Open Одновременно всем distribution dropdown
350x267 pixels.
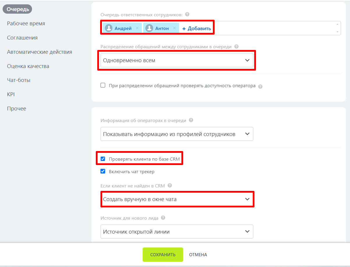click(177, 60)
